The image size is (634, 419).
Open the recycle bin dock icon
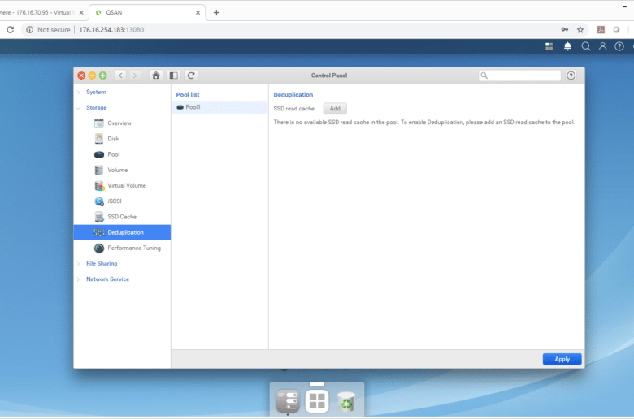[x=346, y=402]
